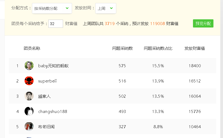223x138 pixels.
Task: Click avatar of 布冬旧闻
Action: pyautogui.click(x=29, y=127)
